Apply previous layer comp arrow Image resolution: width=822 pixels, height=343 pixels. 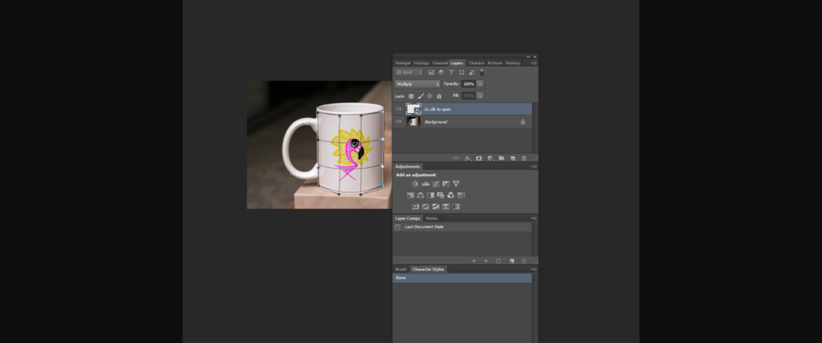point(474,260)
